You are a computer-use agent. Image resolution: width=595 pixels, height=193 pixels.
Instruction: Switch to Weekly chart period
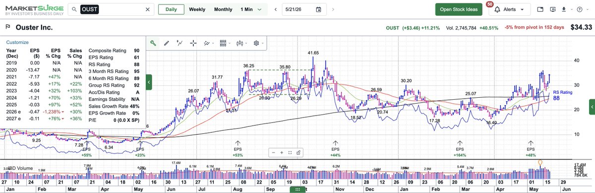(x=197, y=9)
